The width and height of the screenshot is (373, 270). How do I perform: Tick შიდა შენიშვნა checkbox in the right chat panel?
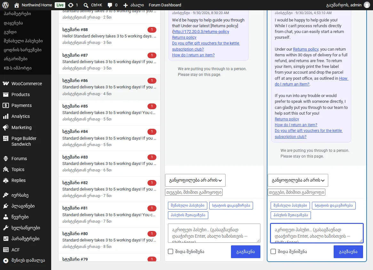pyautogui.click(x=273, y=251)
